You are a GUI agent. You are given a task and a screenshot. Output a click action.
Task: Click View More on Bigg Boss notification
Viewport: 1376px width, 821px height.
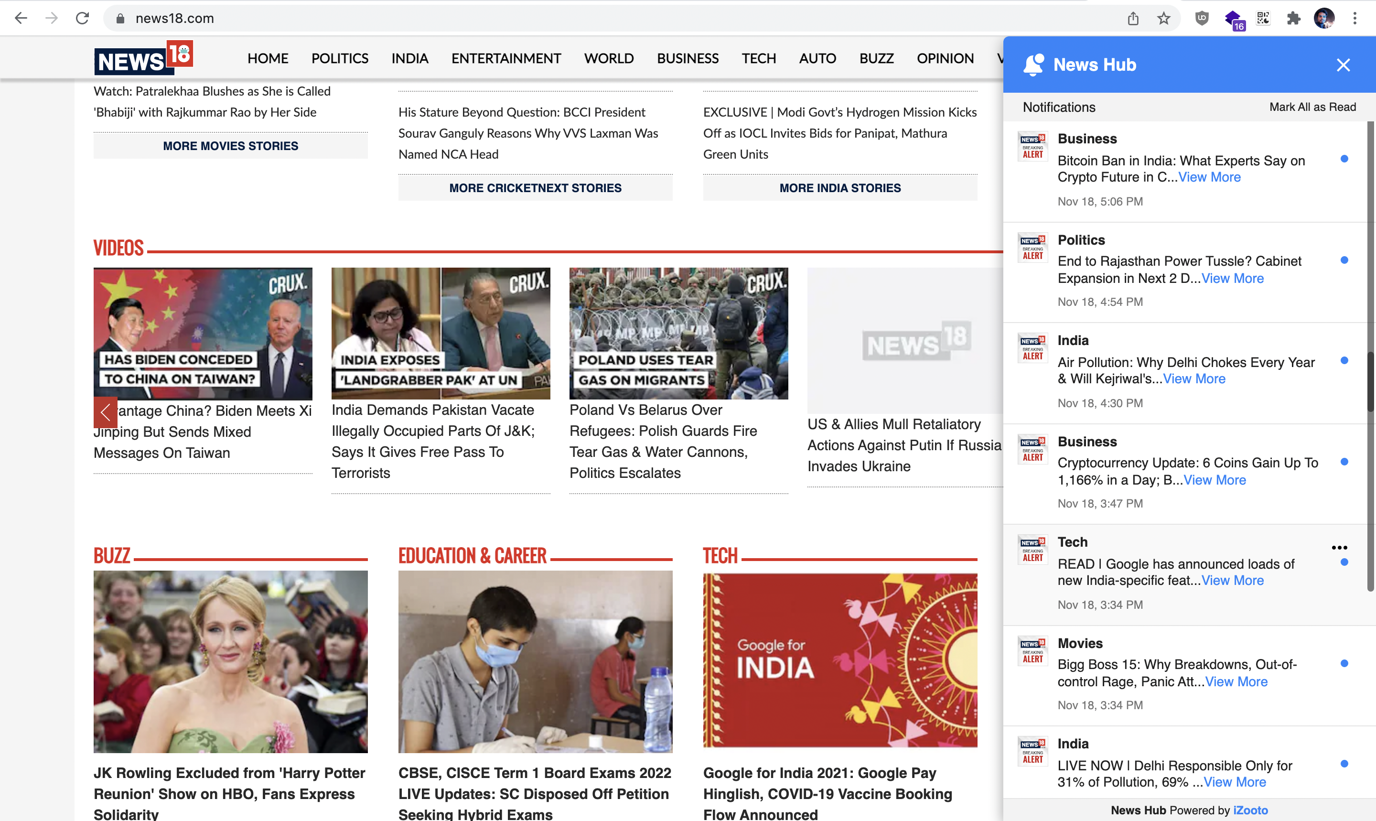pyautogui.click(x=1236, y=681)
